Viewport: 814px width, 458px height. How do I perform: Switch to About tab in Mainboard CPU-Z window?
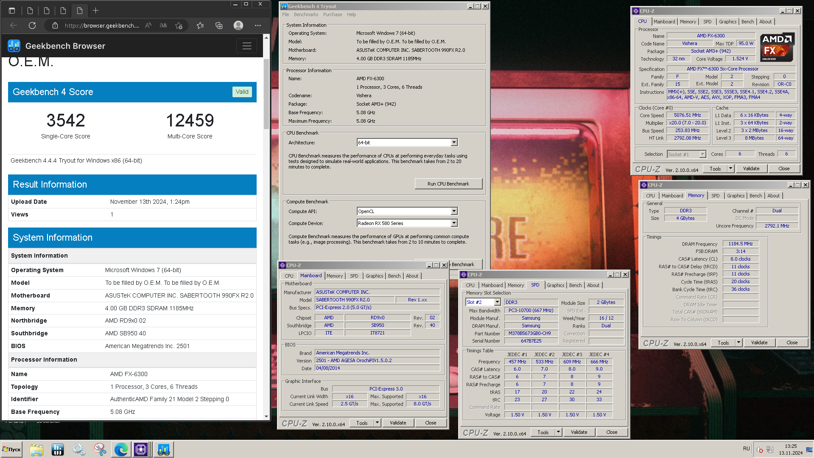click(x=412, y=276)
